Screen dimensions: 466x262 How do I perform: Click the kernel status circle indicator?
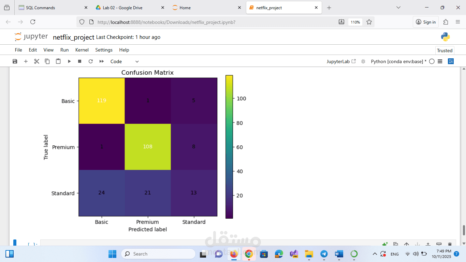[x=432, y=61]
